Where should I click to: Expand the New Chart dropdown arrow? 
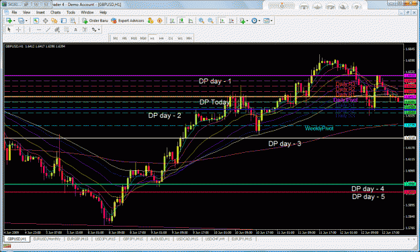click(x=14, y=21)
